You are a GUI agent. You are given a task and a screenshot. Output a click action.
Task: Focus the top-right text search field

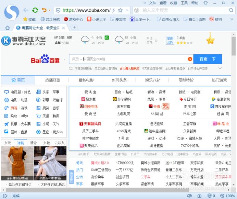pyautogui.click(x=184, y=10)
